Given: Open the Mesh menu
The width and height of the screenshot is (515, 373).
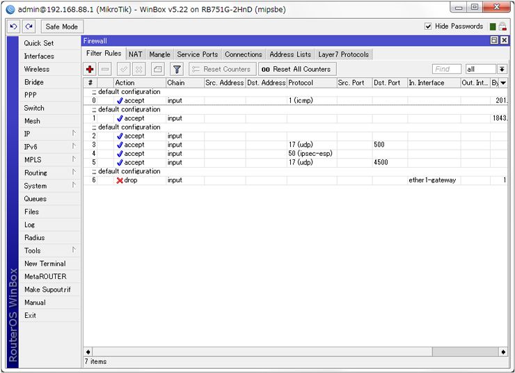Looking at the screenshot, I should coord(50,121).
